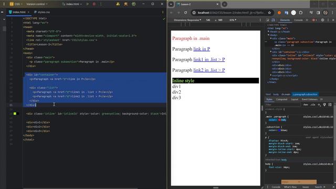Close the DevTools panel
Image resolution: width=336 pixels, height=189 pixels.
coord(333,20)
